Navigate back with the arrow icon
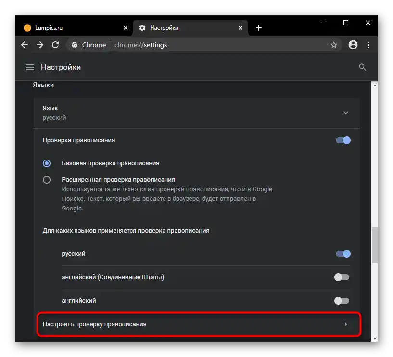The image size is (393, 357). click(24, 45)
